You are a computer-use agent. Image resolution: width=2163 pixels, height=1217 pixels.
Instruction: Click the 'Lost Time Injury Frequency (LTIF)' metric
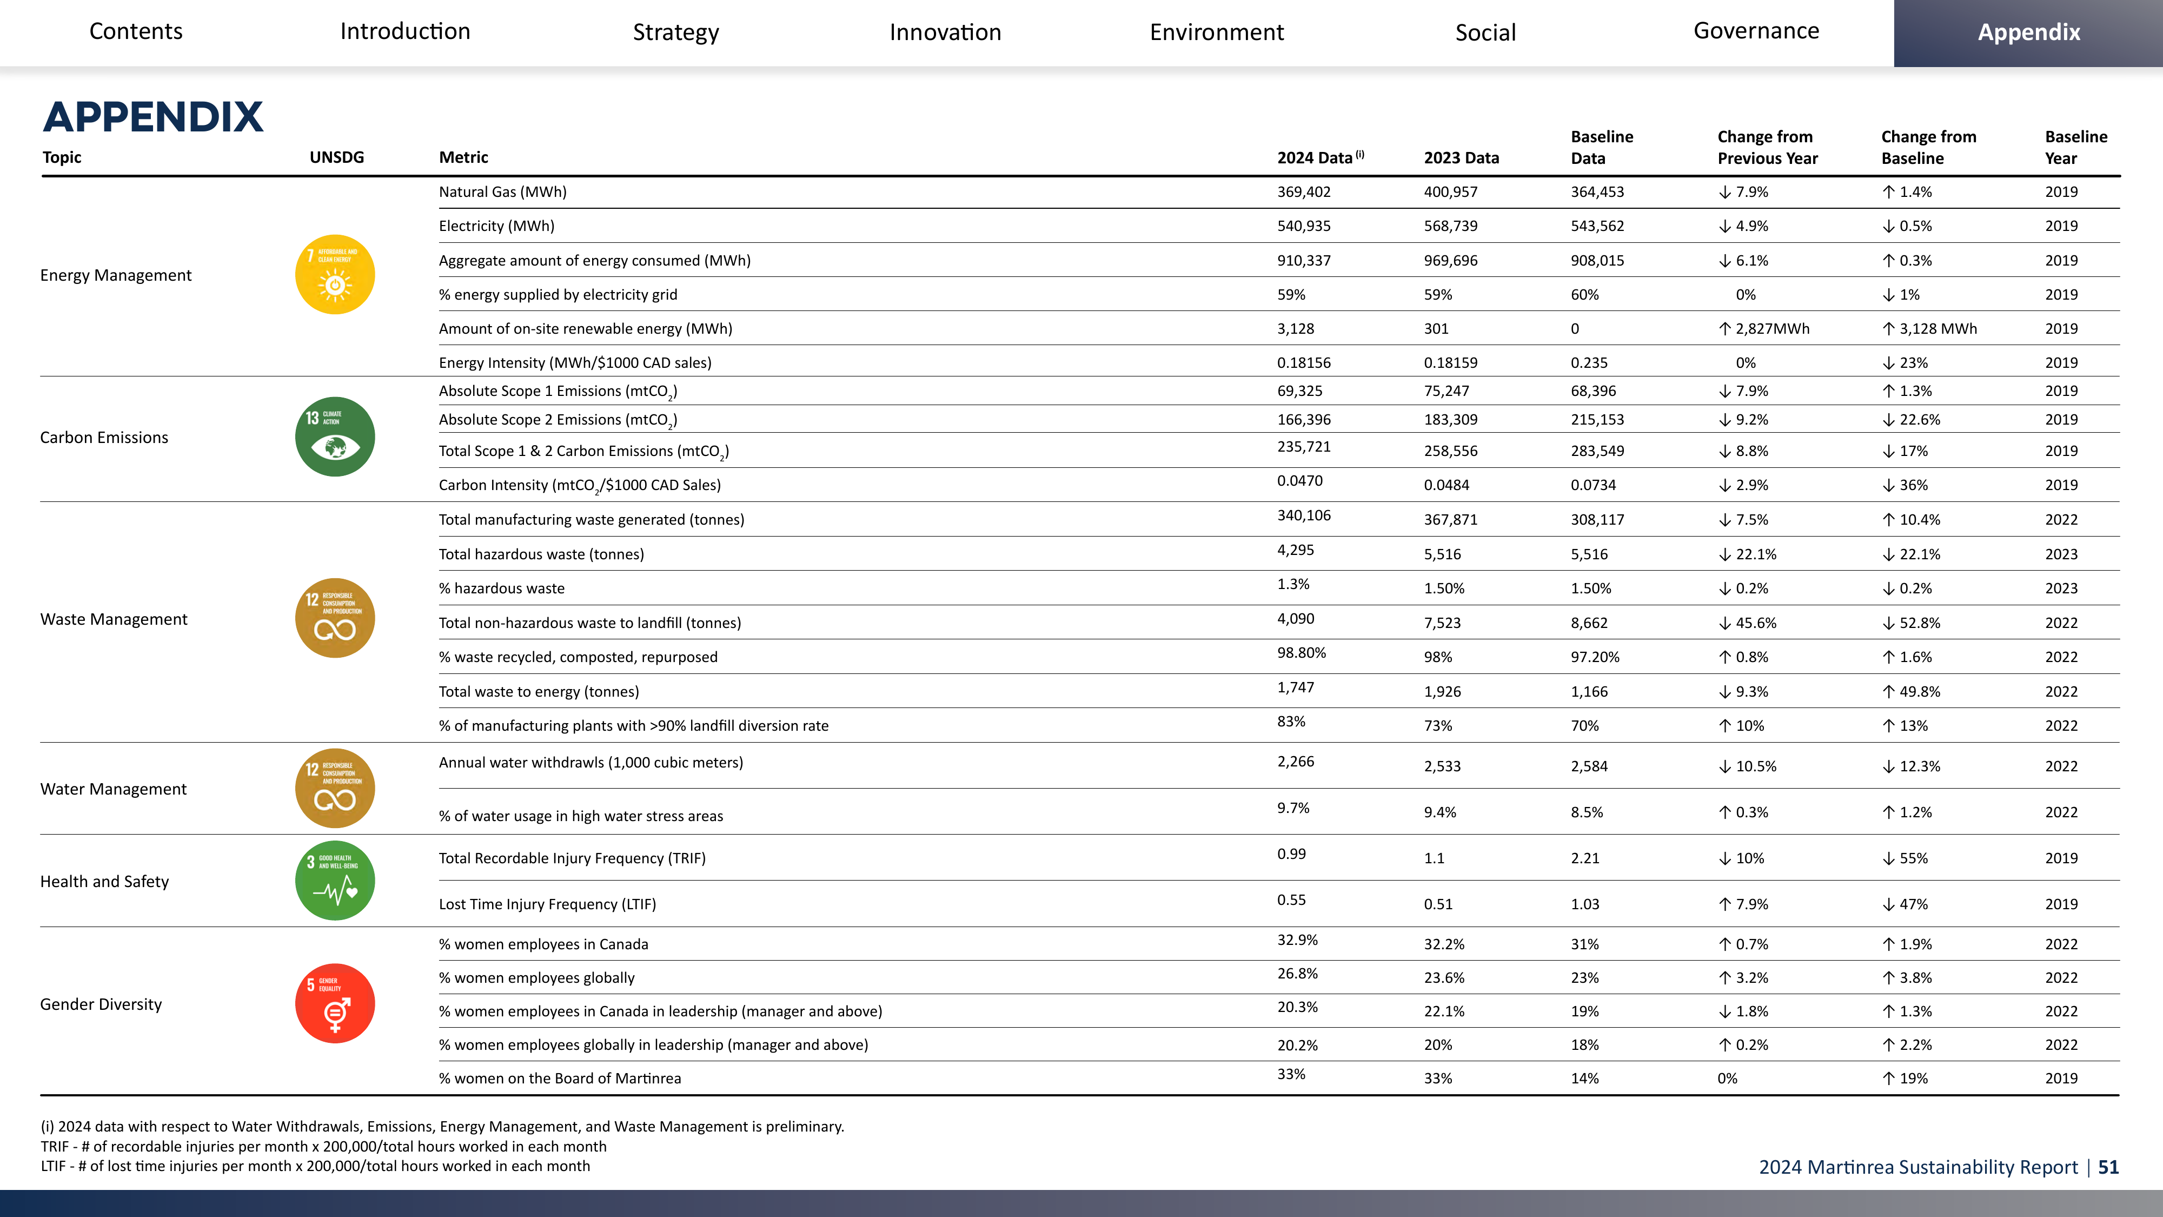(x=547, y=904)
